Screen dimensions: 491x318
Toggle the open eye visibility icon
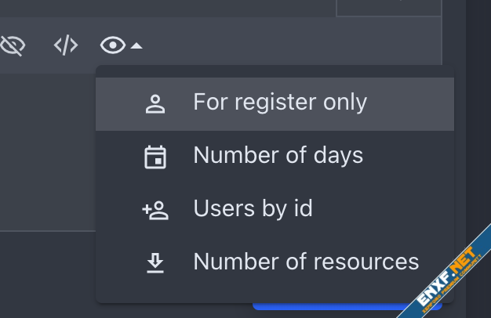click(x=113, y=46)
